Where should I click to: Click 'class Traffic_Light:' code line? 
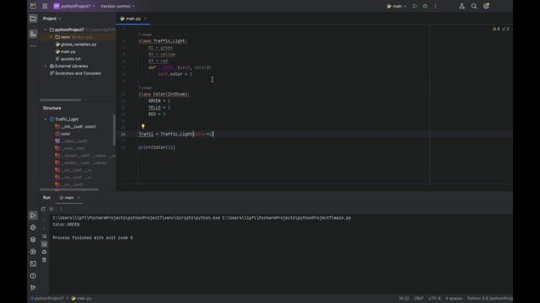coord(163,41)
